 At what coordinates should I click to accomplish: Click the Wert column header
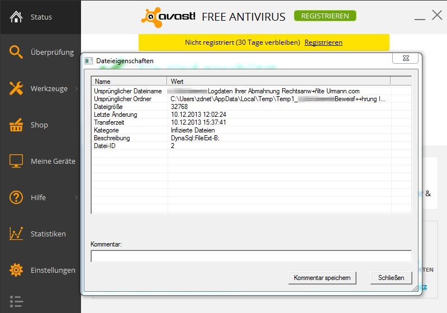(278, 82)
